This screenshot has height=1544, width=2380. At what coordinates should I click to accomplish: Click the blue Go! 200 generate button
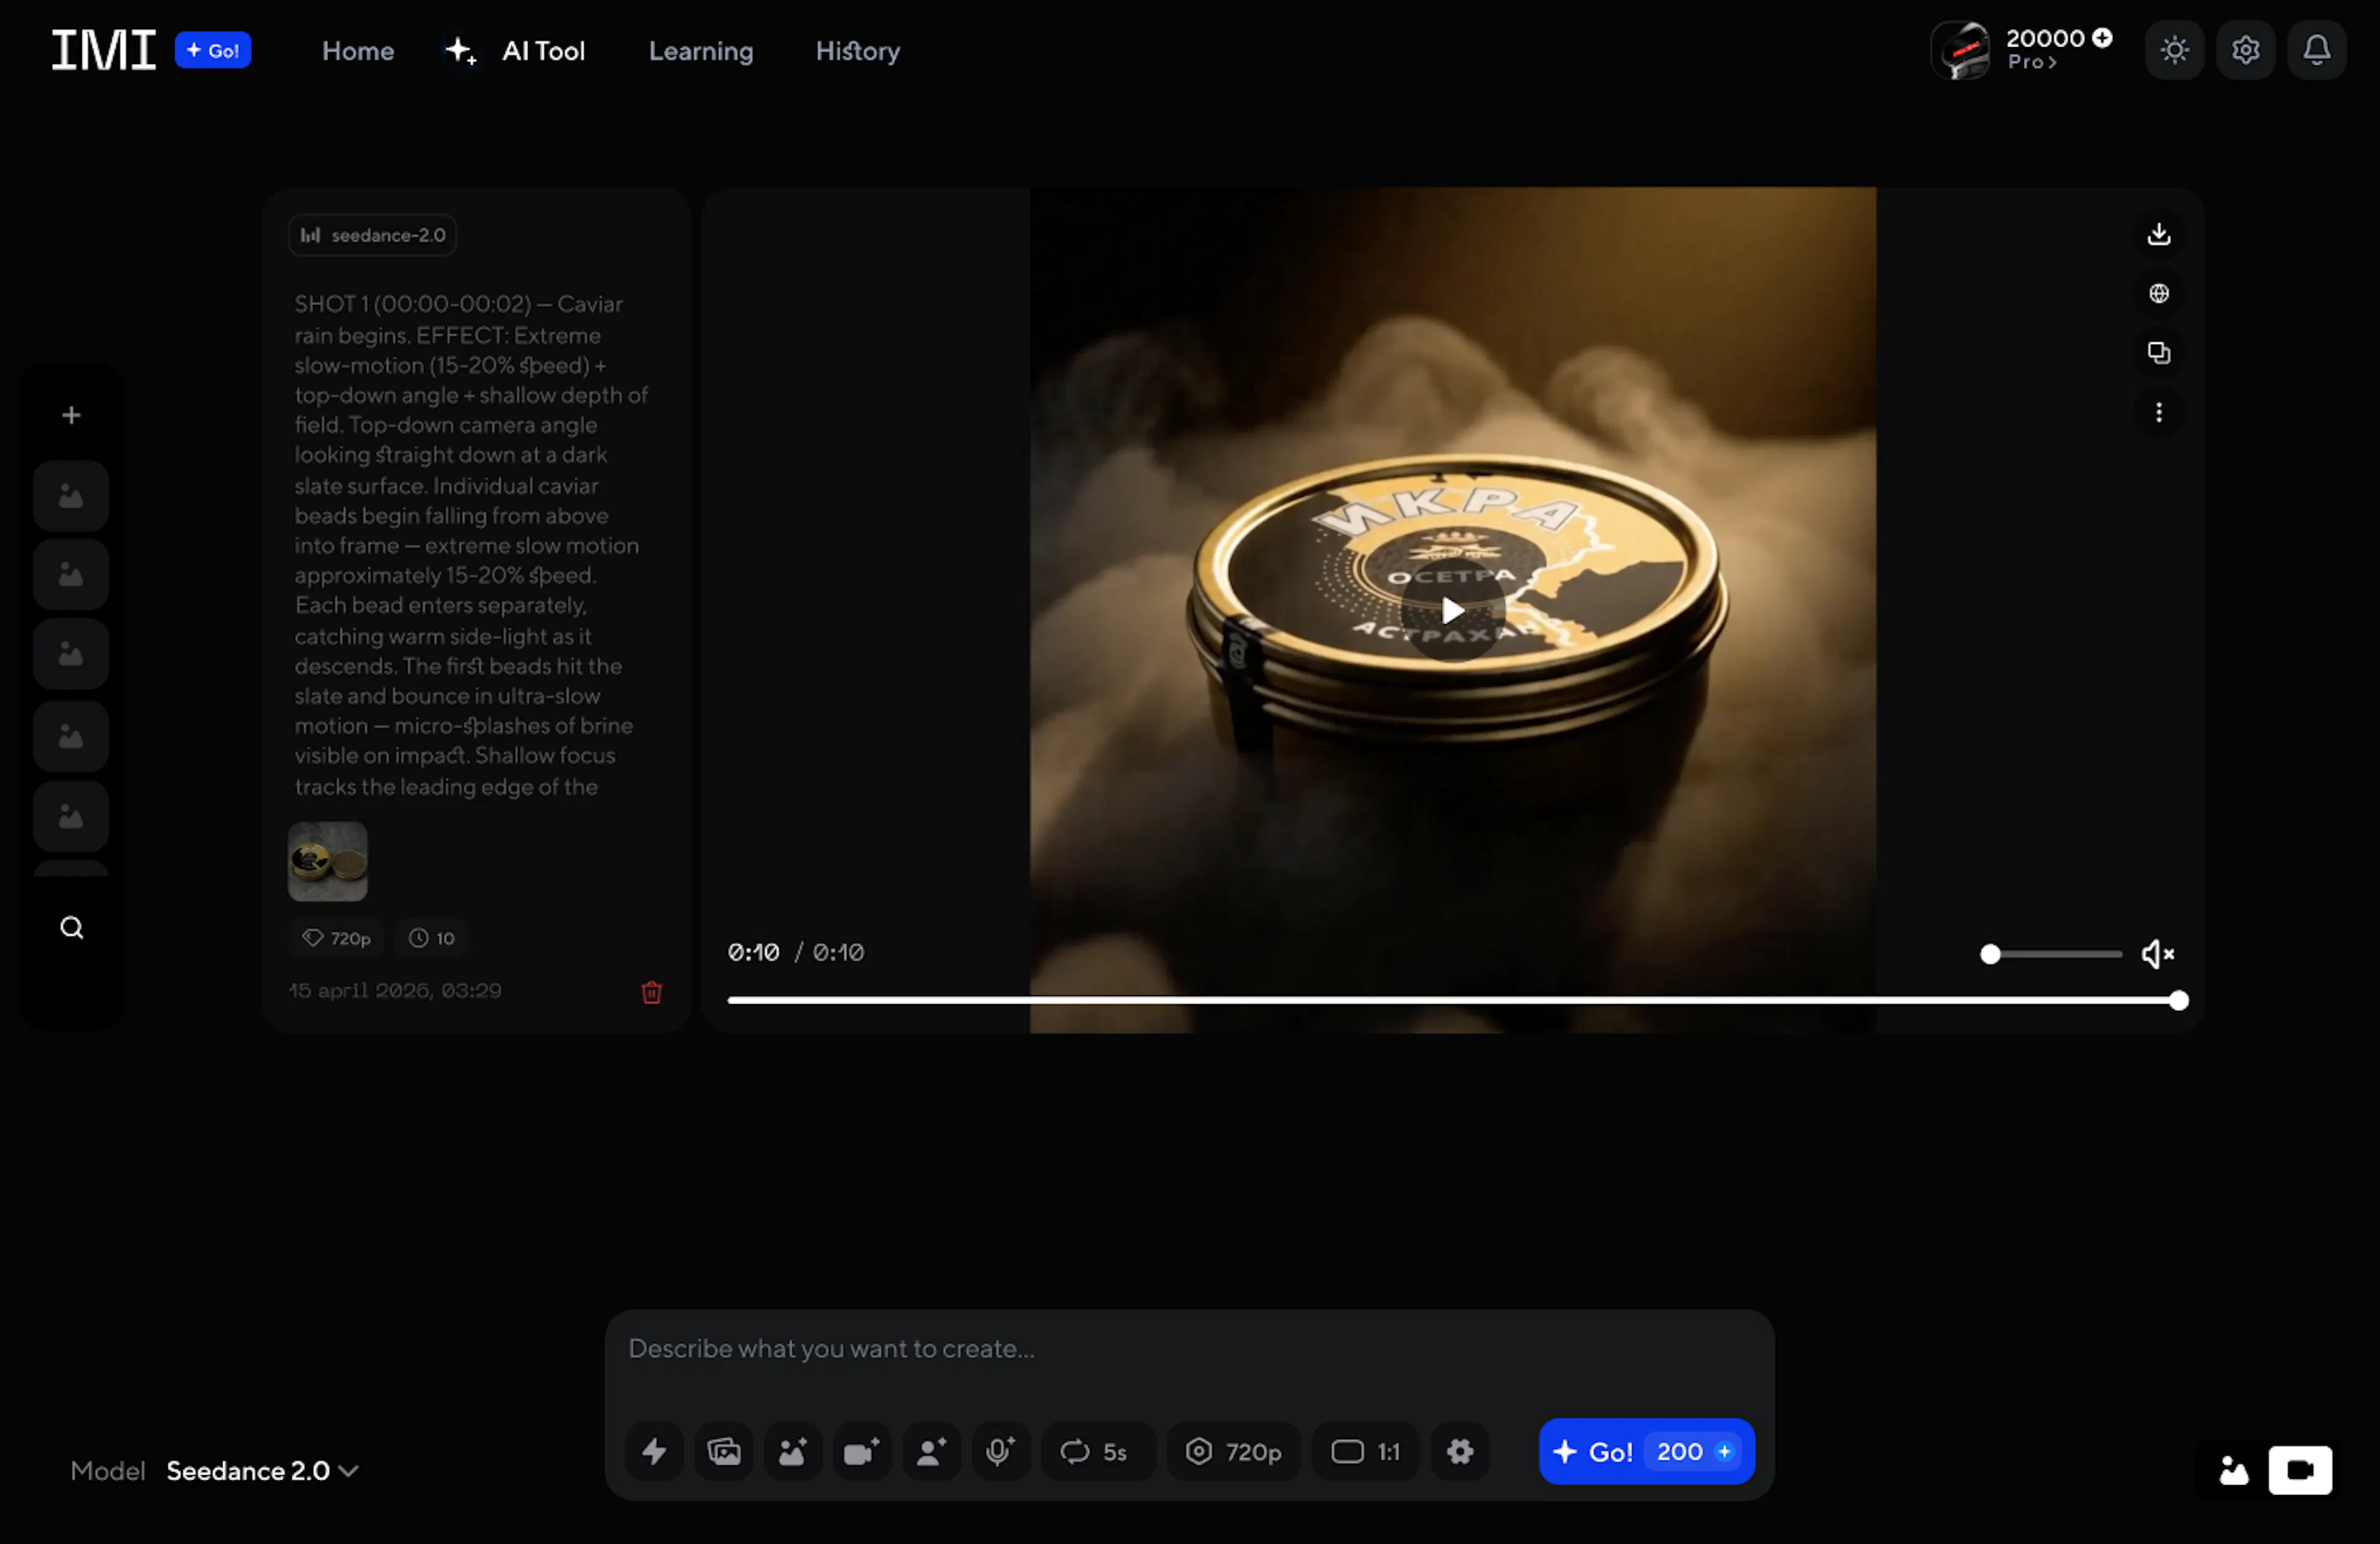[x=1646, y=1451]
